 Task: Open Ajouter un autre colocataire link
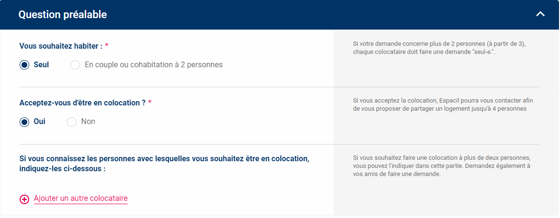[81, 198]
